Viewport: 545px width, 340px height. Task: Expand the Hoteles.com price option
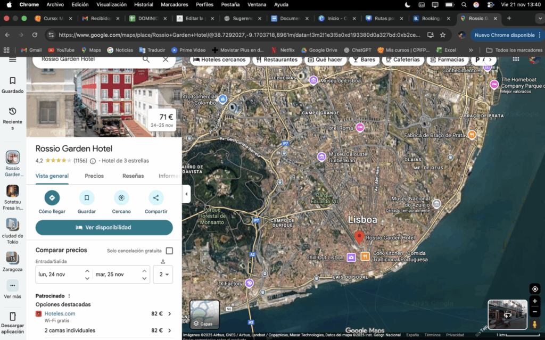(169, 314)
